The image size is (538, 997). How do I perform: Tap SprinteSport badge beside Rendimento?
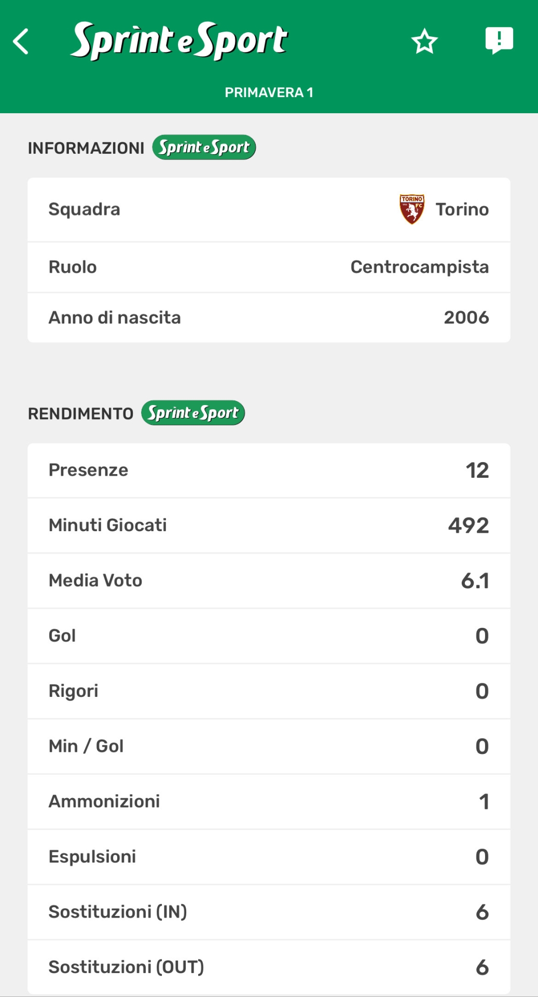click(x=193, y=413)
